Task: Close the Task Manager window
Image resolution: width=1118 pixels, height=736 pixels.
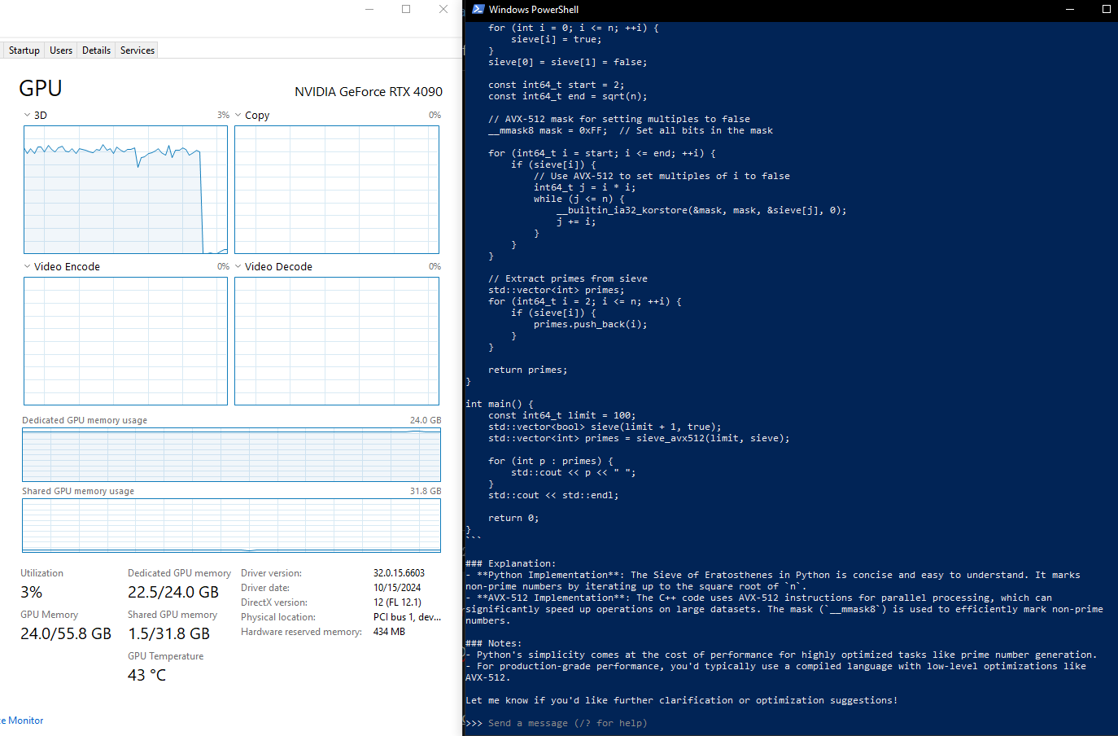Action: [443, 9]
